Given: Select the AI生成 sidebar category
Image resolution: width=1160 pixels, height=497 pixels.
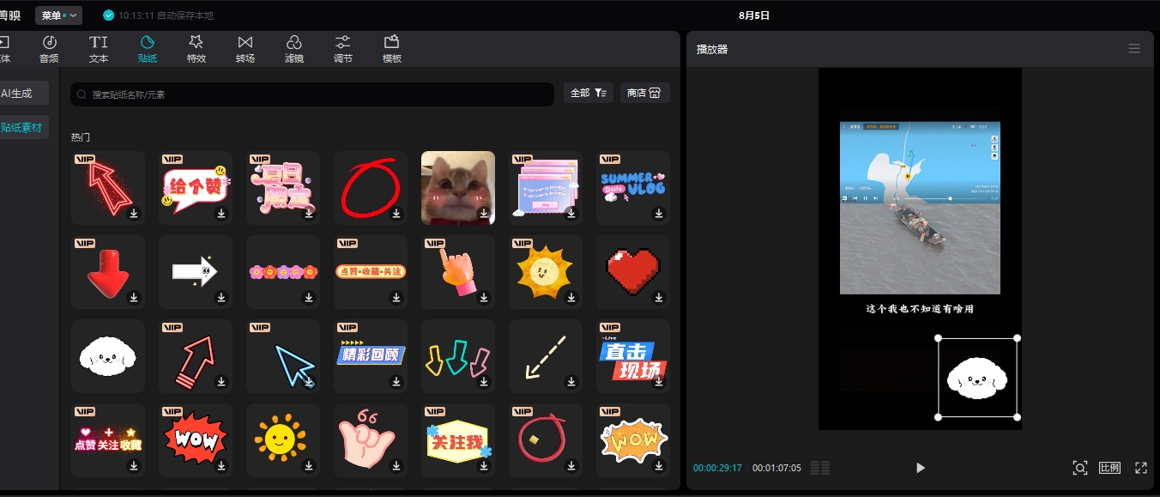Looking at the screenshot, I should (21, 93).
